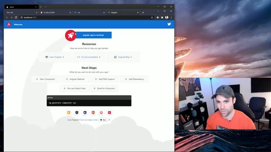Image resolution: width=271 pixels, height=152 pixels.
Task: Bookmark the page with the star icon
Action: pos(152,17)
